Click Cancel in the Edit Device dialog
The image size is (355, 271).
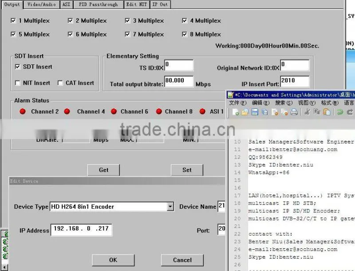coord(182,260)
